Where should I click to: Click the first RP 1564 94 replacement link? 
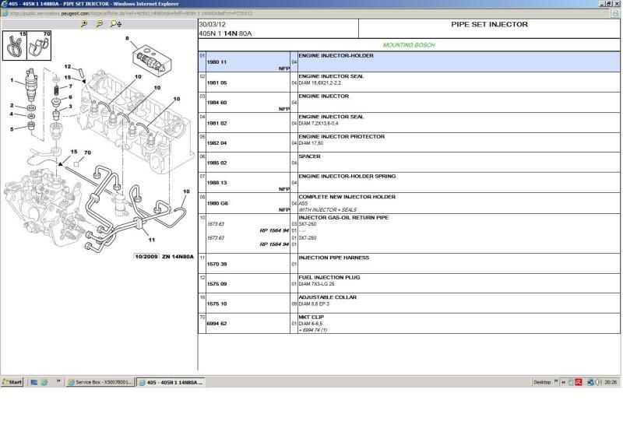pos(274,231)
